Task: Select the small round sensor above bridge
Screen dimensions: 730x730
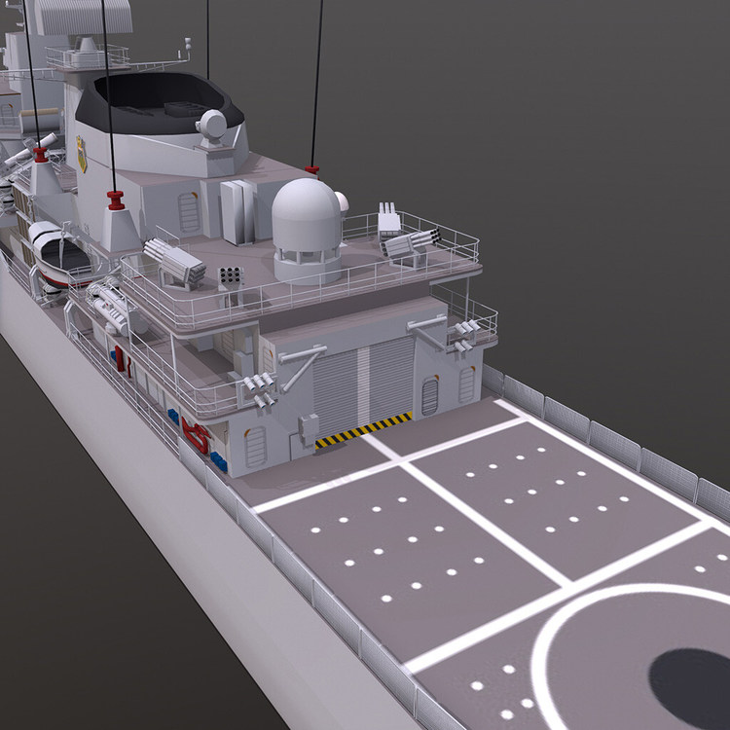Action: [211, 127]
